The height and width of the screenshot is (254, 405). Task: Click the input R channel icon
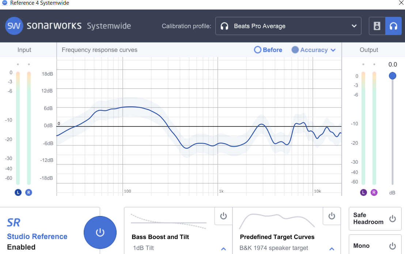(x=29, y=192)
